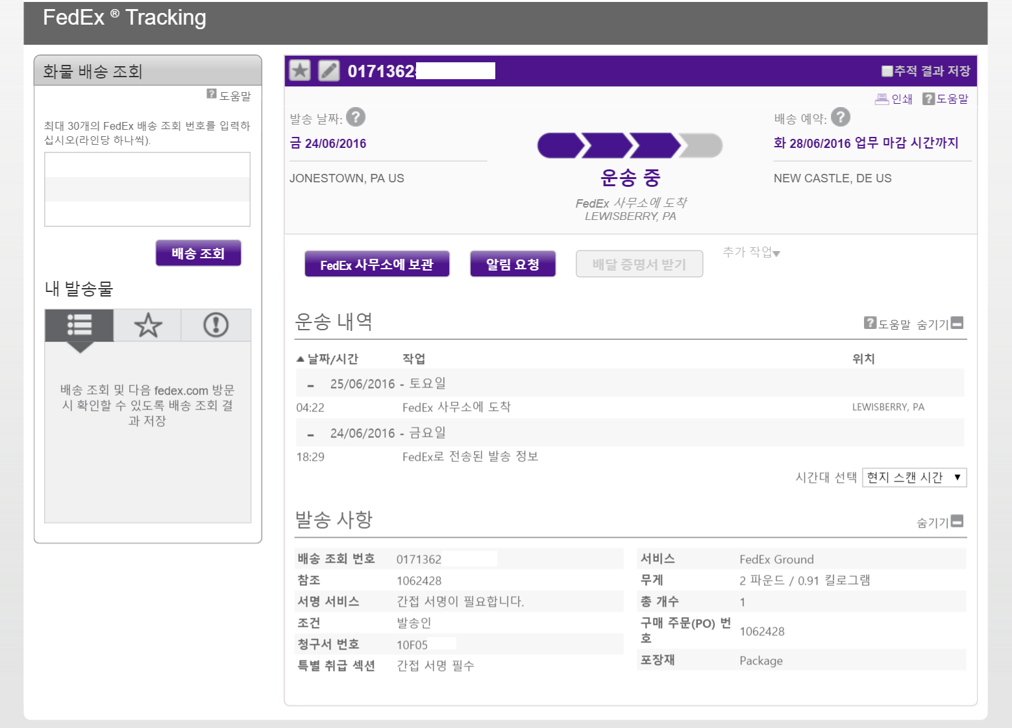Open 도움말 in the 화물 배송 조회 panel
Screen dimensions: 1012x728
pyautogui.click(x=229, y=96)
